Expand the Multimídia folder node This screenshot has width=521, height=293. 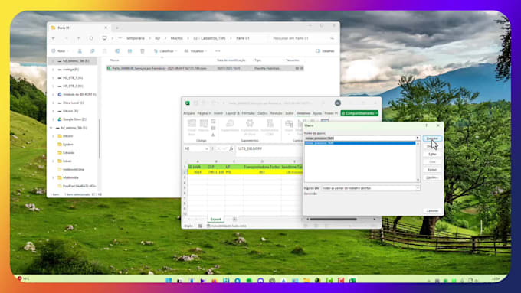pyautogui.click(x=53, y=177)
